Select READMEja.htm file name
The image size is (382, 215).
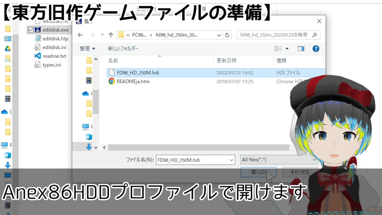[133, 81]
